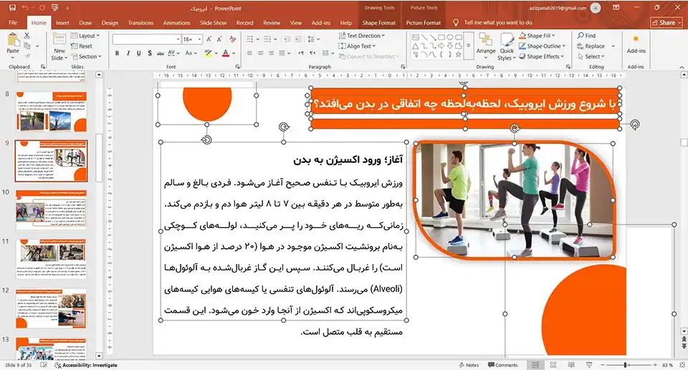Decrease font size with the smaller A

(219, 39)
